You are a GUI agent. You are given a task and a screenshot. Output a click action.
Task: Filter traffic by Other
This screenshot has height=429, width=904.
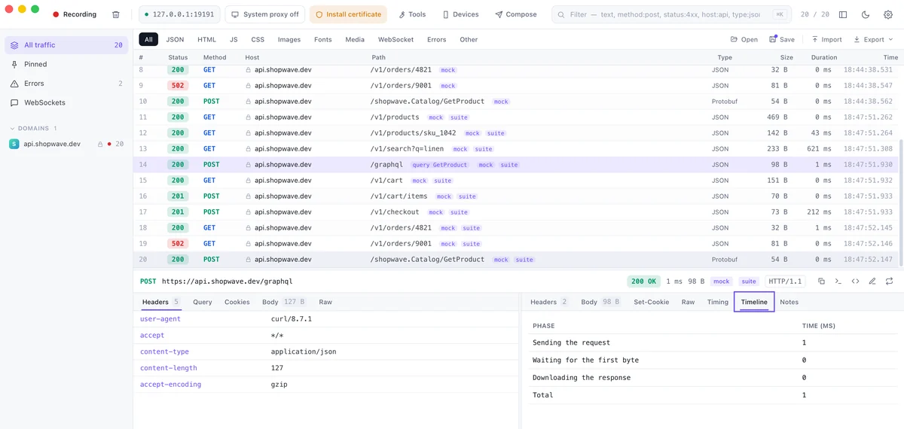(x=469, y=39)
